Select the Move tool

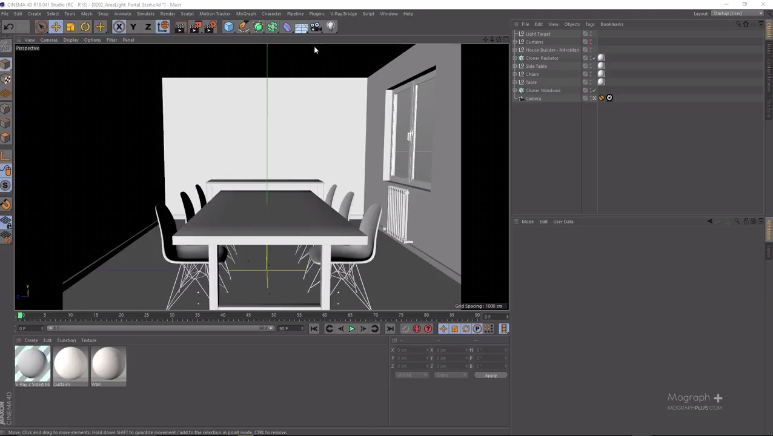56,26
